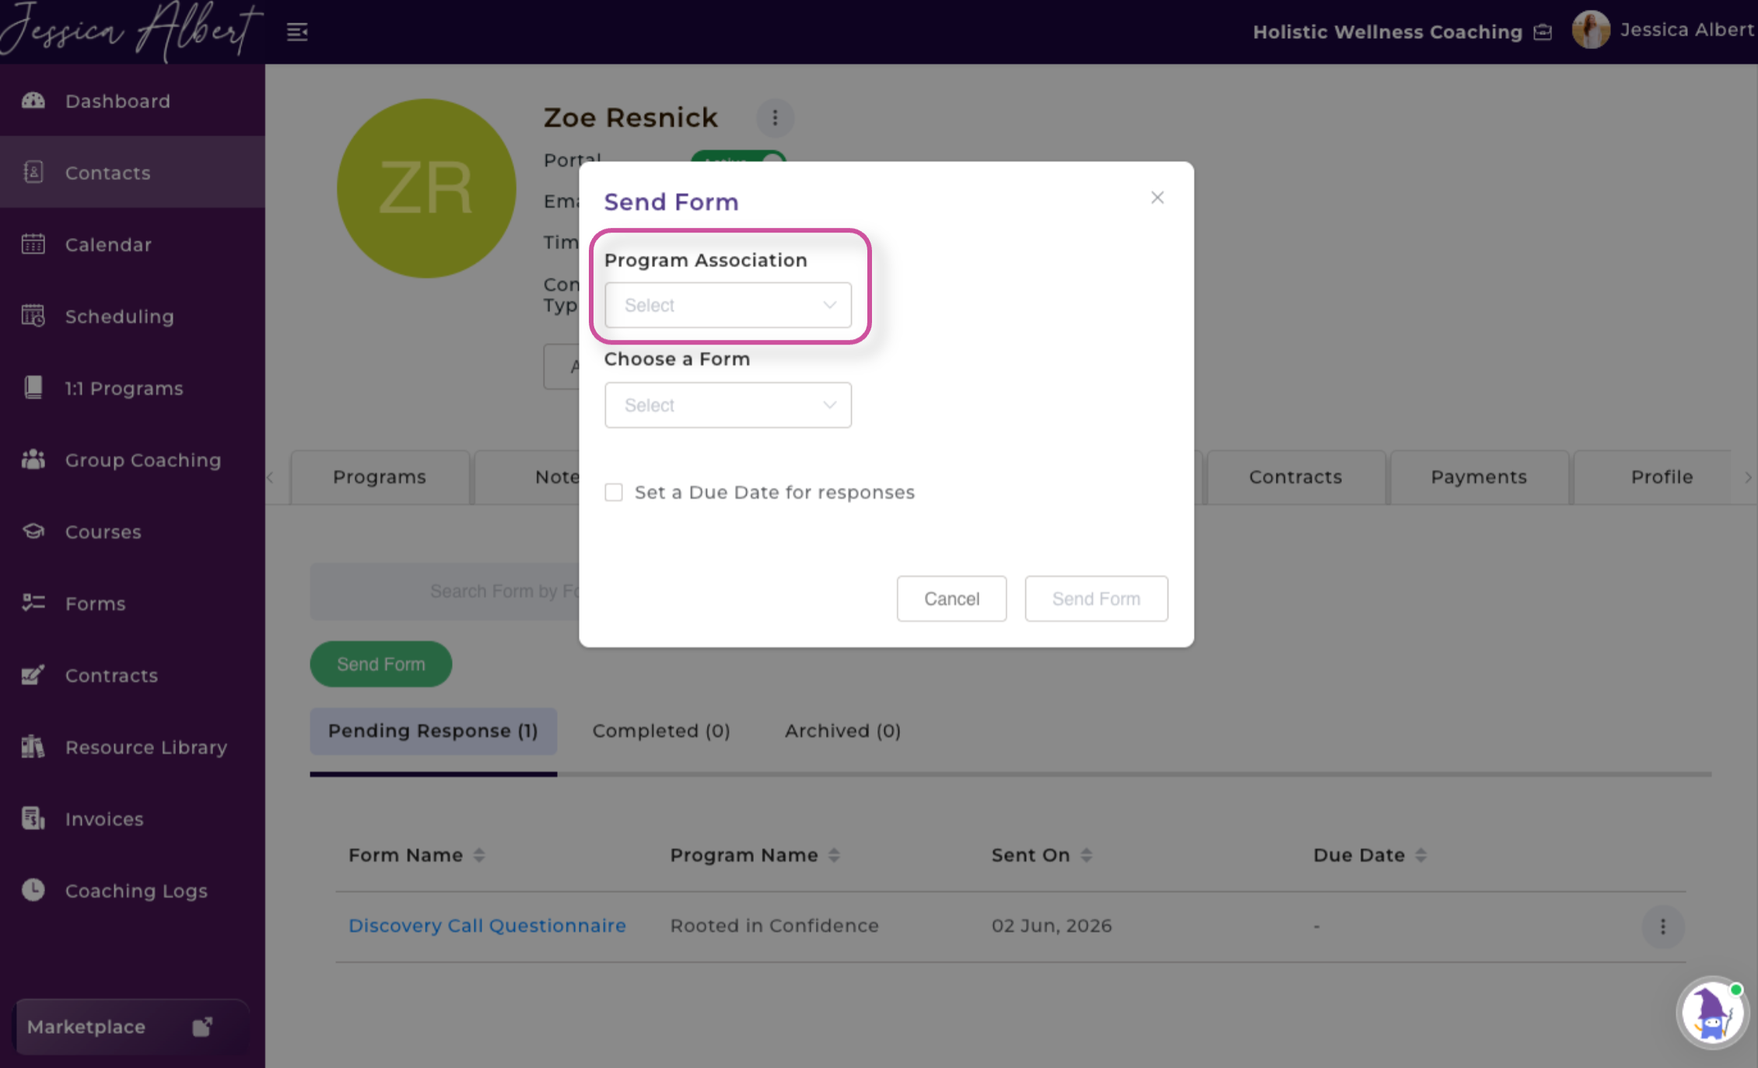Open the Discovery Call Questionnaire link

[487, 926]
